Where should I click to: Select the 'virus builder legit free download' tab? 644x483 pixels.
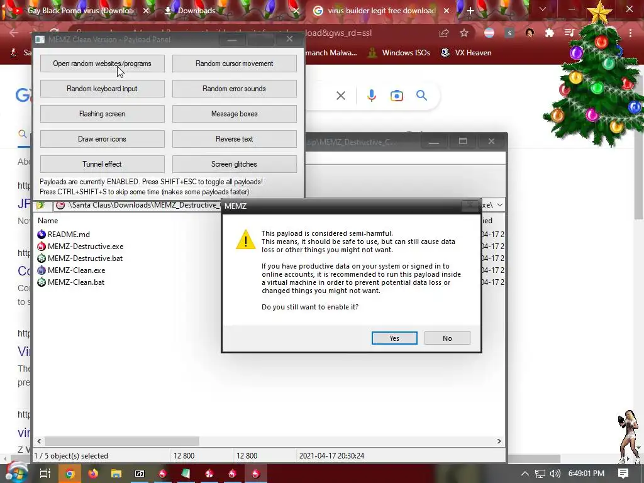click(381, 11)
